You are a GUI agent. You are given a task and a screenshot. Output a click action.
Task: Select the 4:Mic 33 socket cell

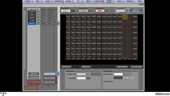[x=89, y=17]
